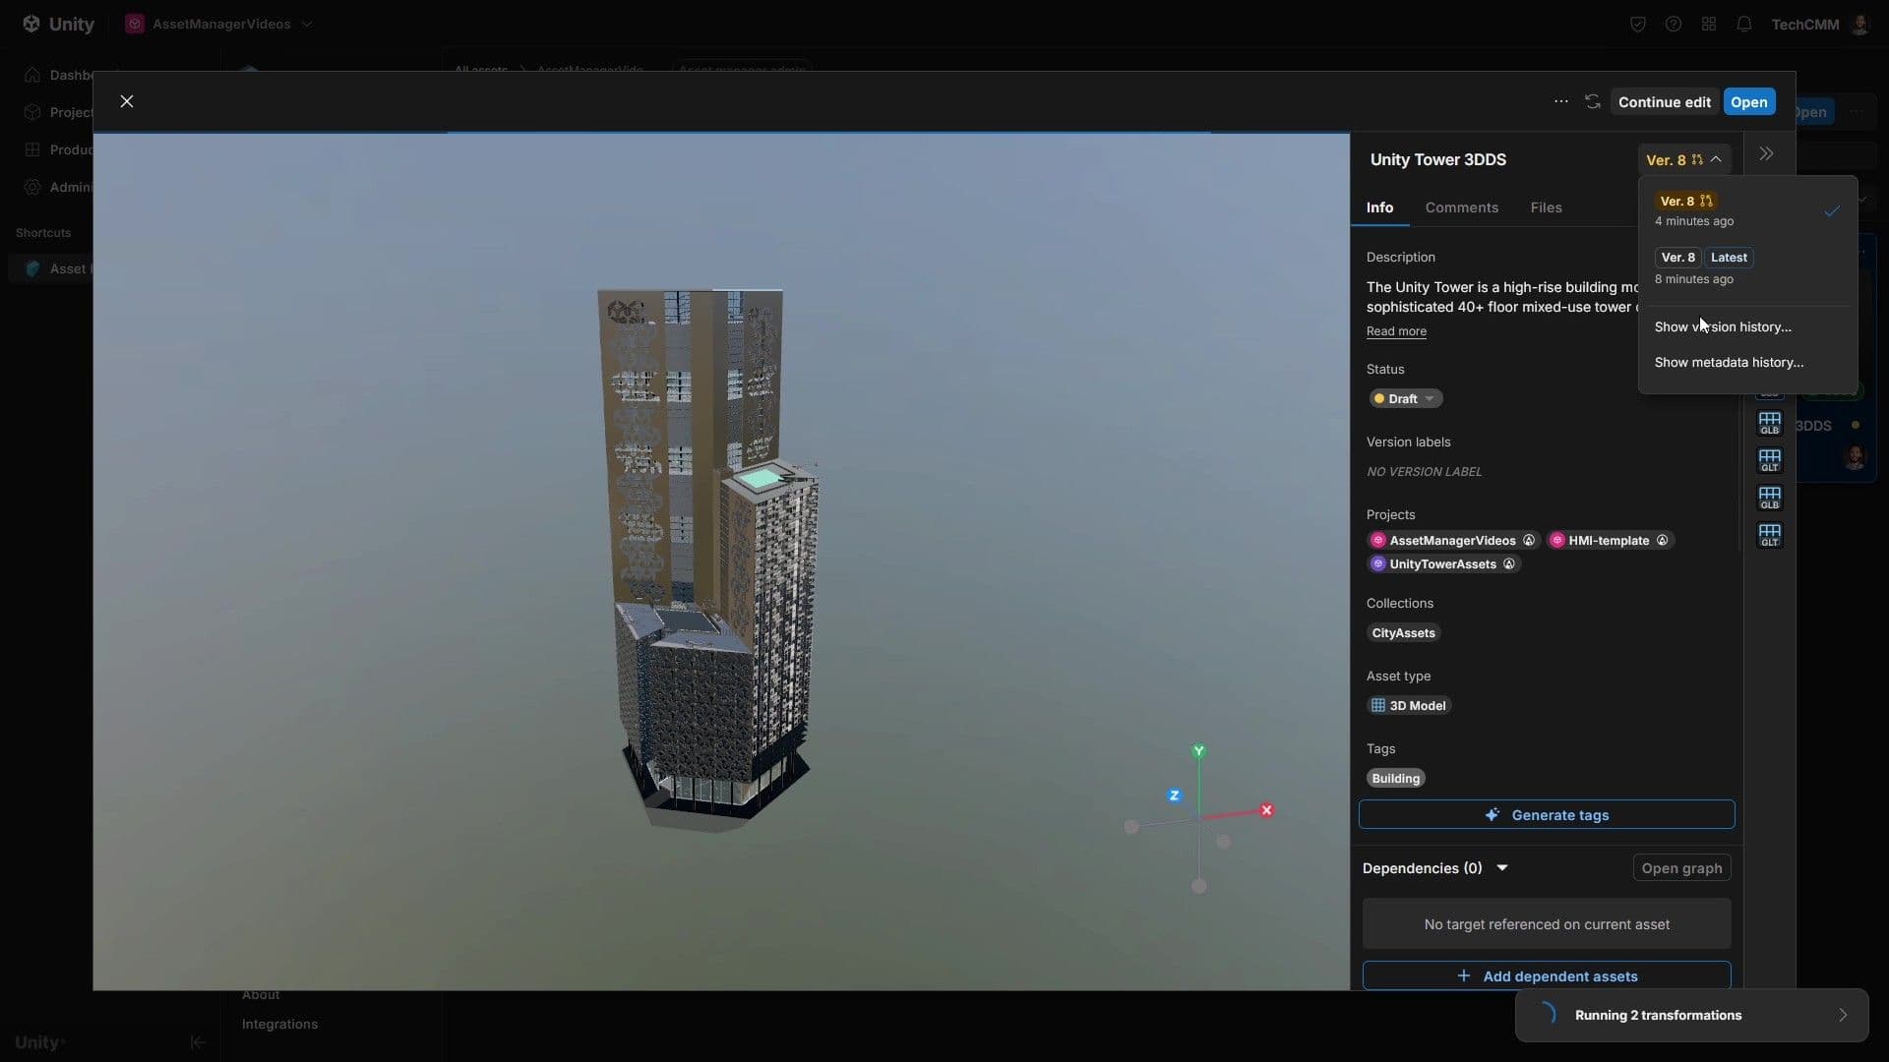Click the shield check icon in the top bar
The width and height of the screenshot is (1889, 1062).
(x=1637, y=24)
